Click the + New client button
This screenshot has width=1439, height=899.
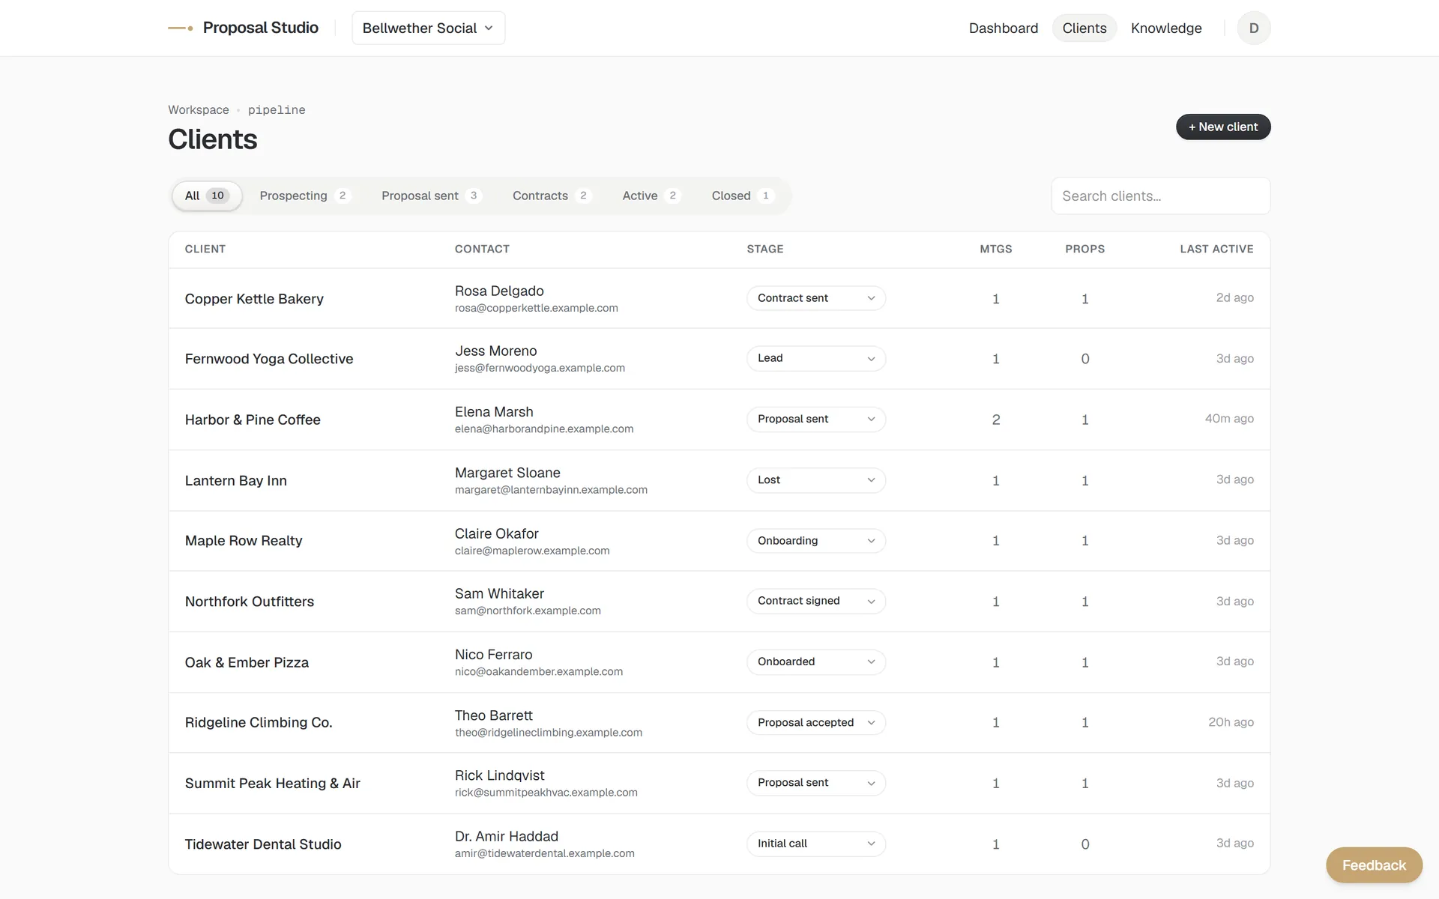[1222, 127]
